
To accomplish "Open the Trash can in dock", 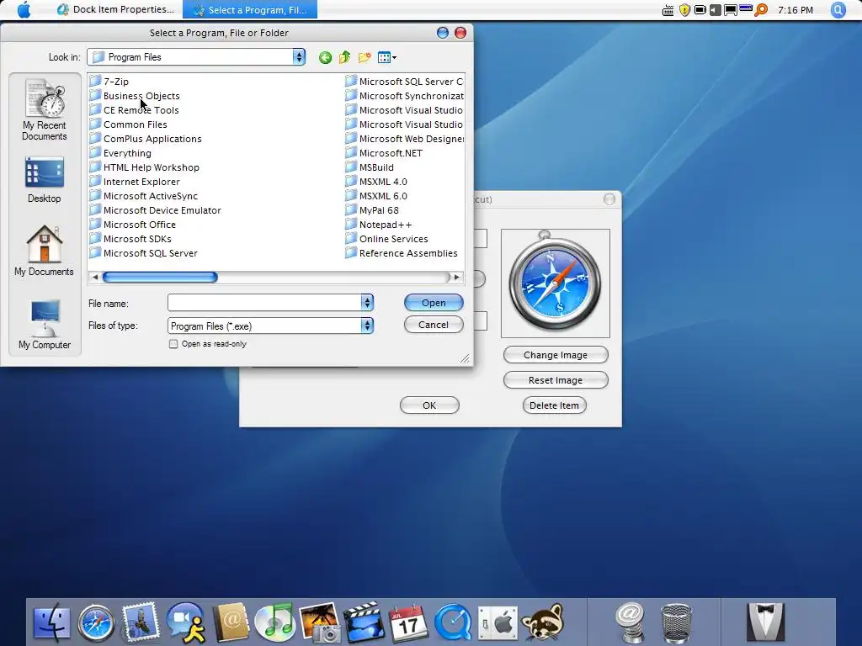I will click(676, 623).
